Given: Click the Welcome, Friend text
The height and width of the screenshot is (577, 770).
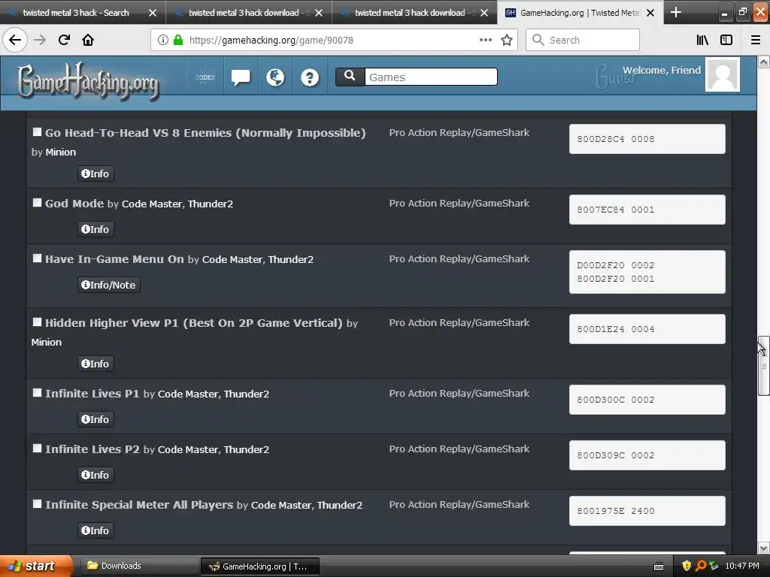Looking at the screenshot, I should coord(662,70).
